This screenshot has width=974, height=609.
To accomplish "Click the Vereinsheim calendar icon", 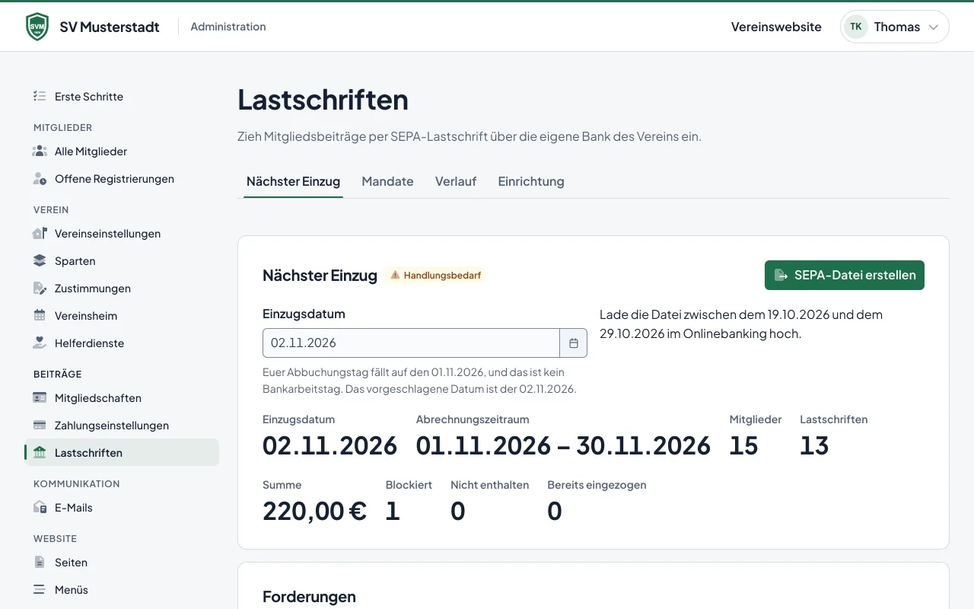I will (40, 316).
